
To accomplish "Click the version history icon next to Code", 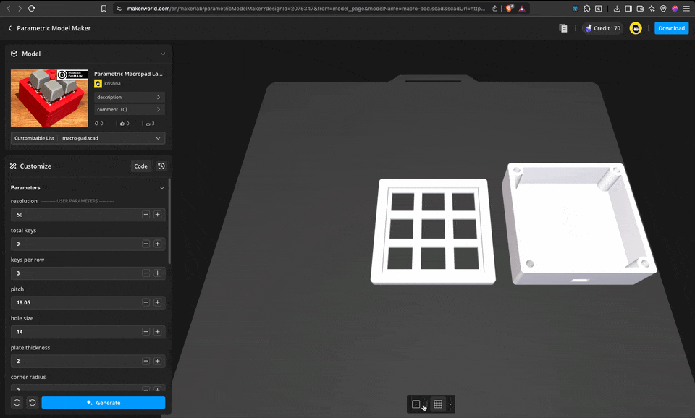I will (x=161, y=166).
